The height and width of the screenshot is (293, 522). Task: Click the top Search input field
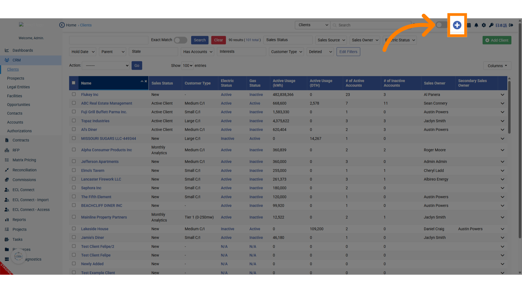pos(371,25)
